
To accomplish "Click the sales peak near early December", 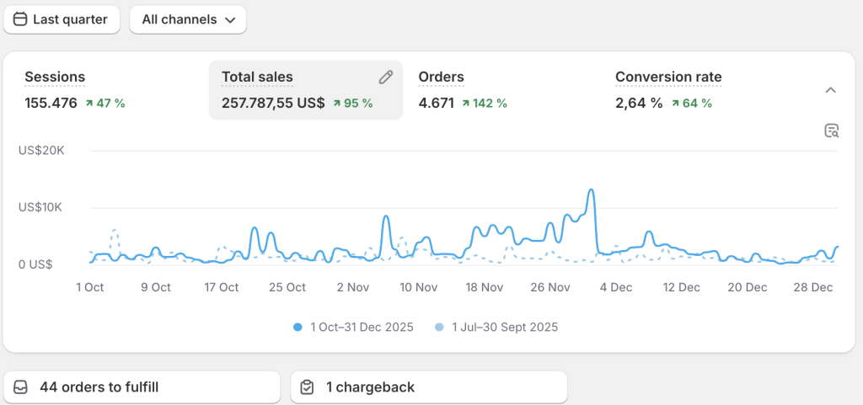I will point(592,190).
